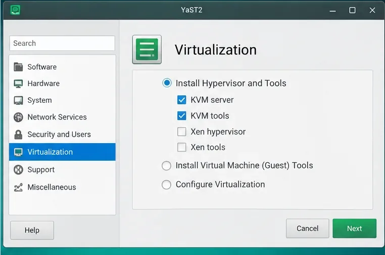Image resolution: width=385 pixels, height=255 pixels.
Task: Select the Configure Virtualization radio button
Action: pyautogui.click(x=166, y=184)
